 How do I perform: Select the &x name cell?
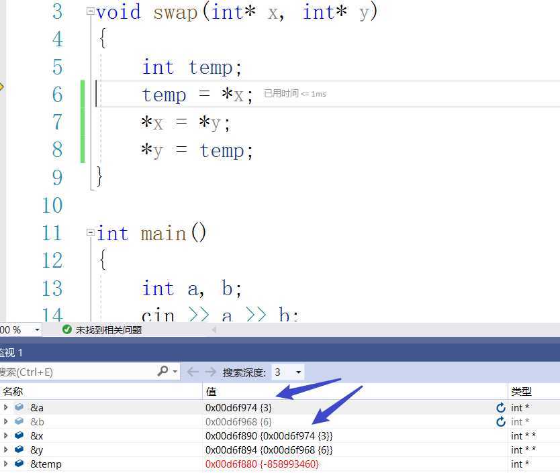click(37, 436)
